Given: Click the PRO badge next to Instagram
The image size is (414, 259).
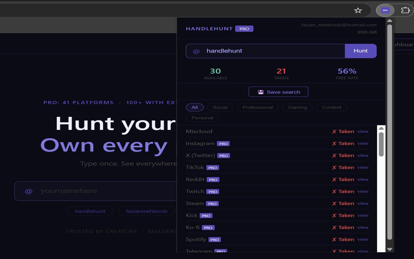Looking at the screenshot, I should pos(223,144).
